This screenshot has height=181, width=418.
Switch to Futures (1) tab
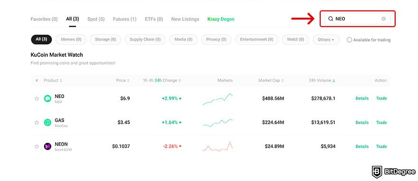(x=125, y=19)
